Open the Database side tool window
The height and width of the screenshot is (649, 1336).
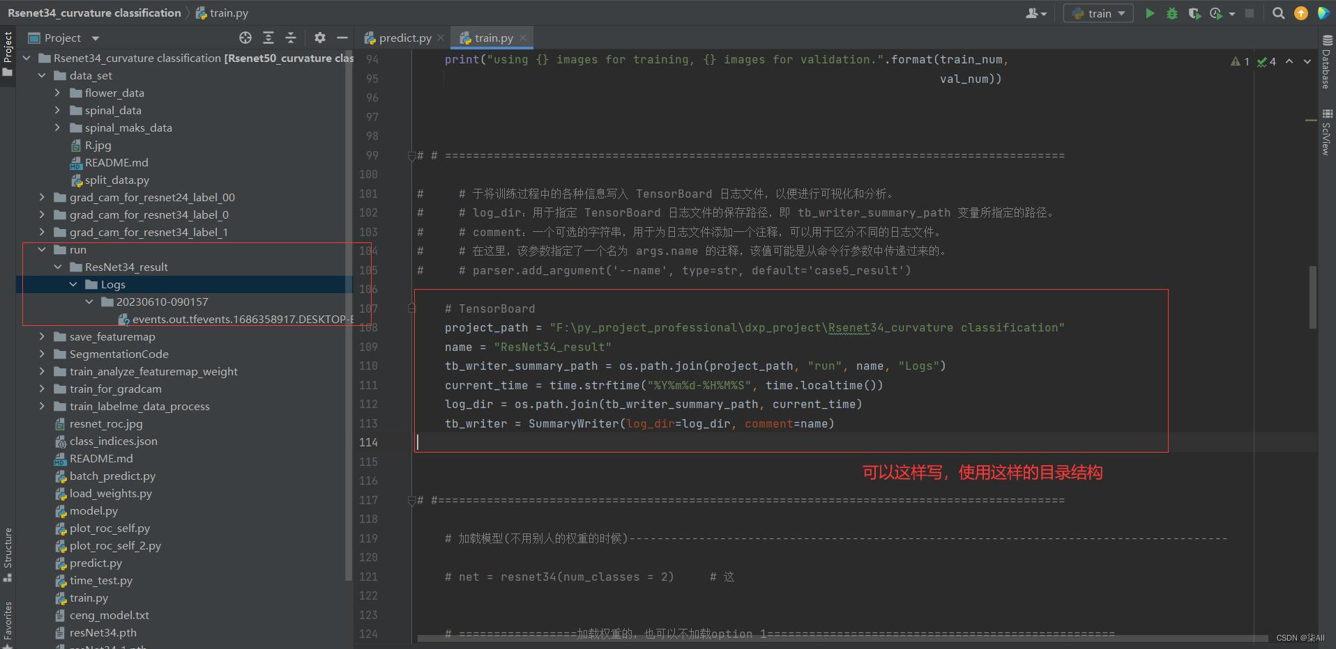tap(1326, 62)
